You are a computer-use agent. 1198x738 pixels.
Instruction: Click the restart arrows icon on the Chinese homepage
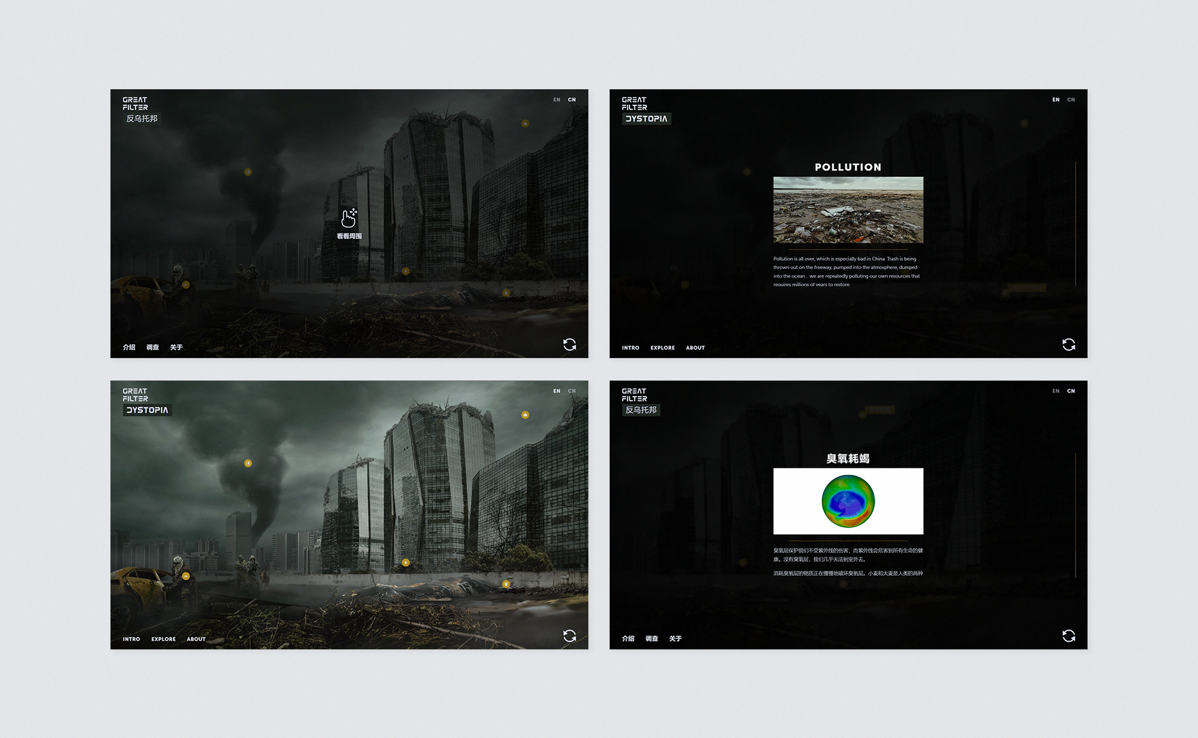click(x=570, y=344)
